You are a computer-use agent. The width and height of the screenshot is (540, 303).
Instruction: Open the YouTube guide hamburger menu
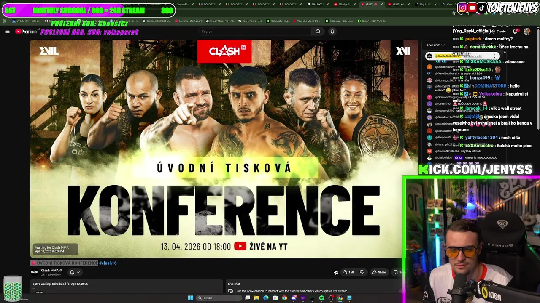click(7, 32)
